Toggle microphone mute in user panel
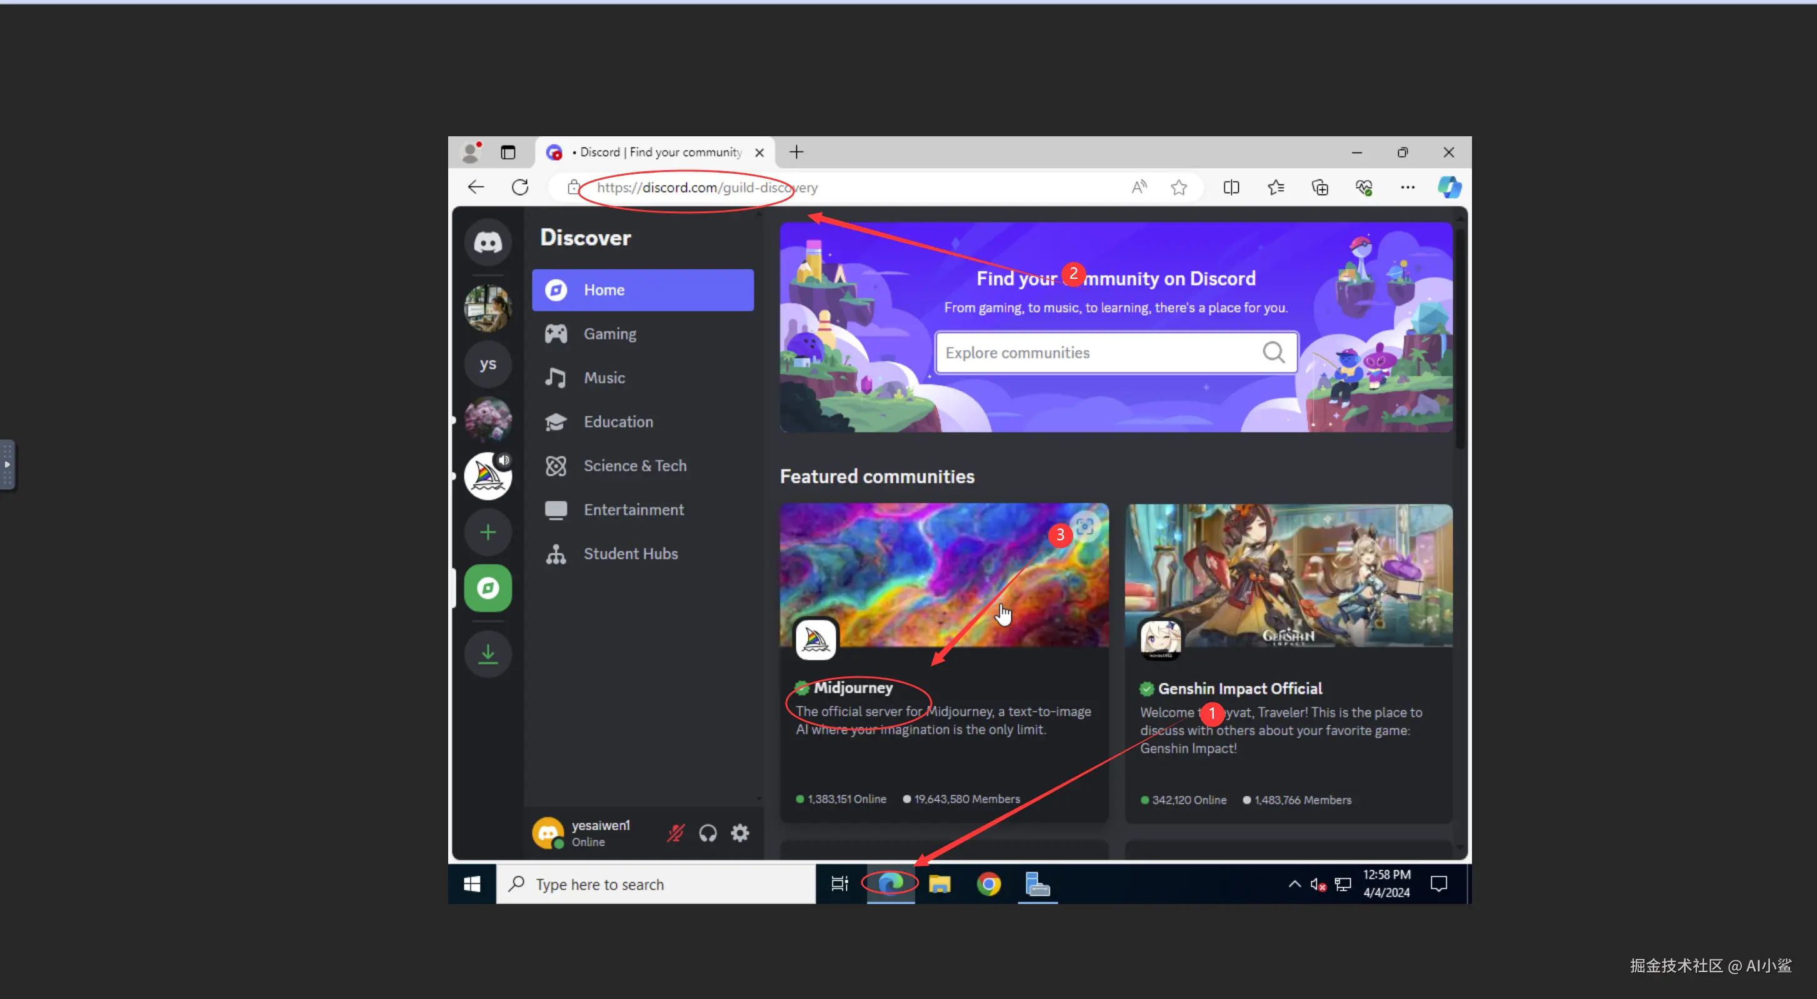This screenshot has height=999, width=1817. tap(675, 833)
